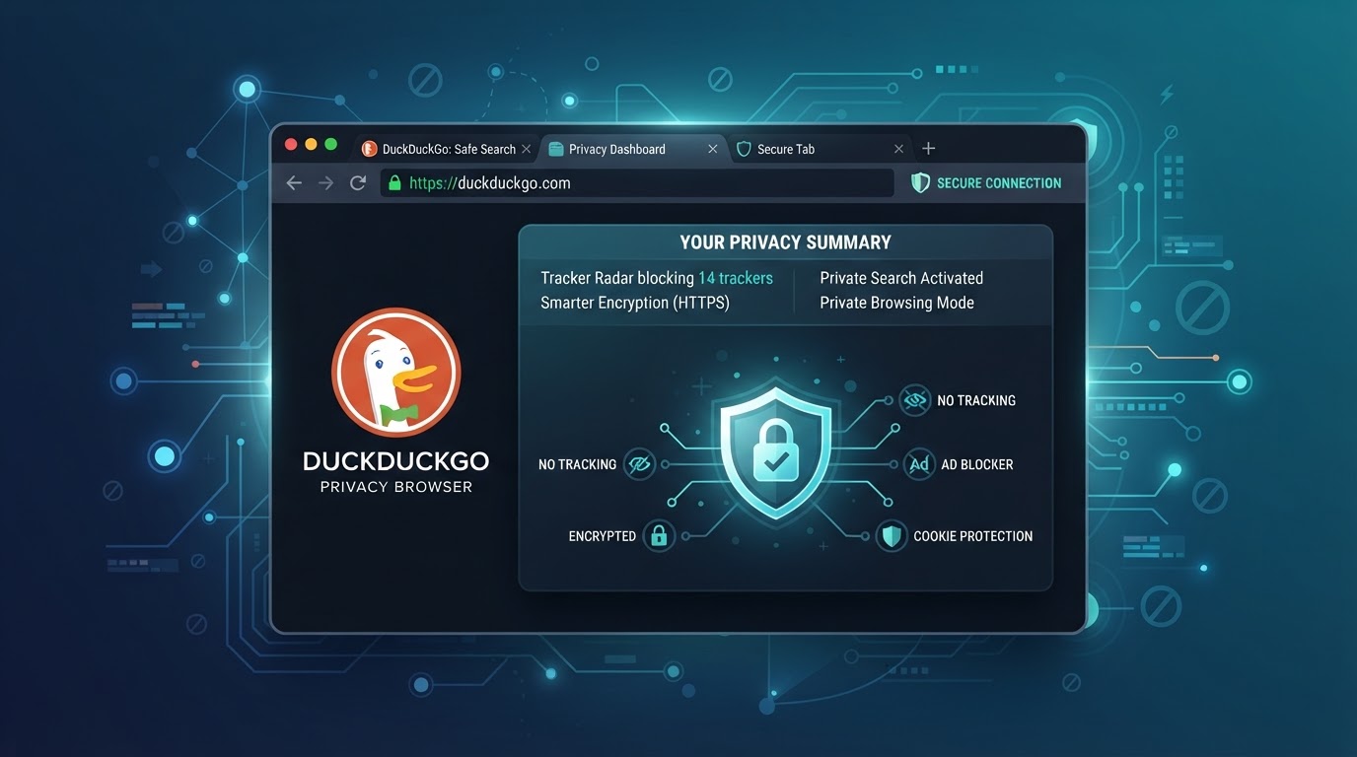
Task: Close the Privacy Dashboard tab
Action: coord(713,149)
